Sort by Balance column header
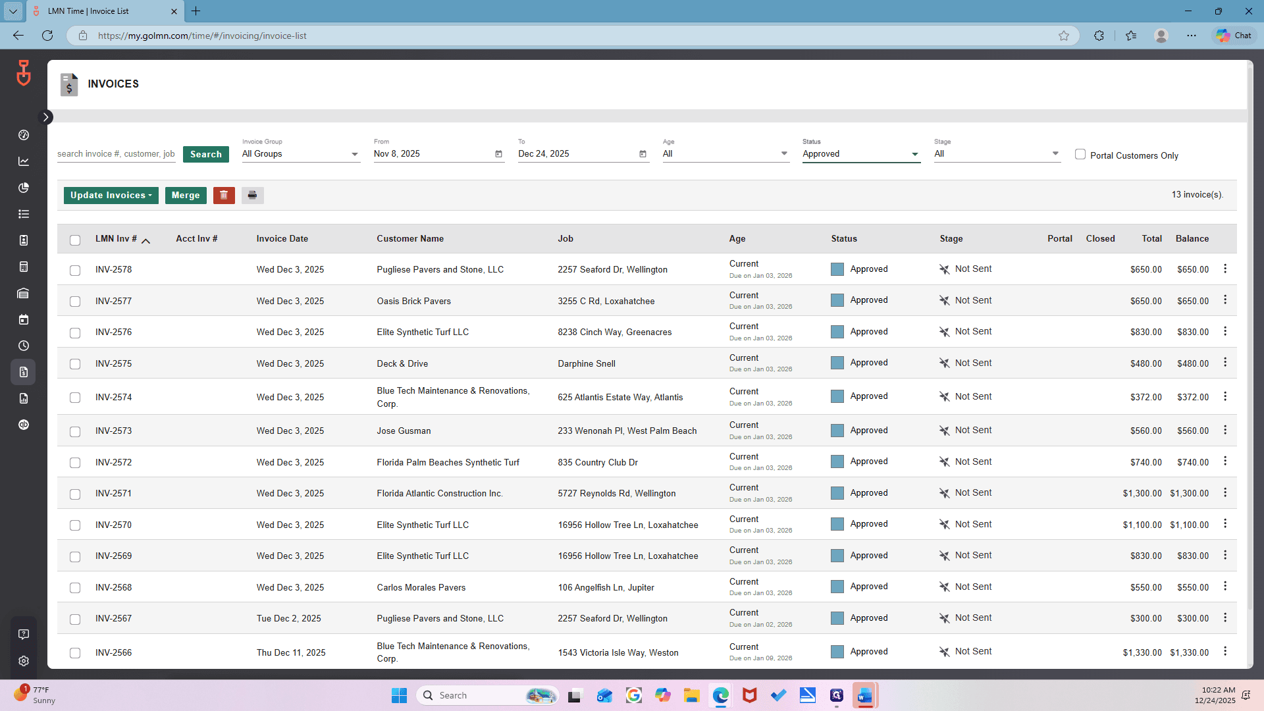 (1192, 239)
